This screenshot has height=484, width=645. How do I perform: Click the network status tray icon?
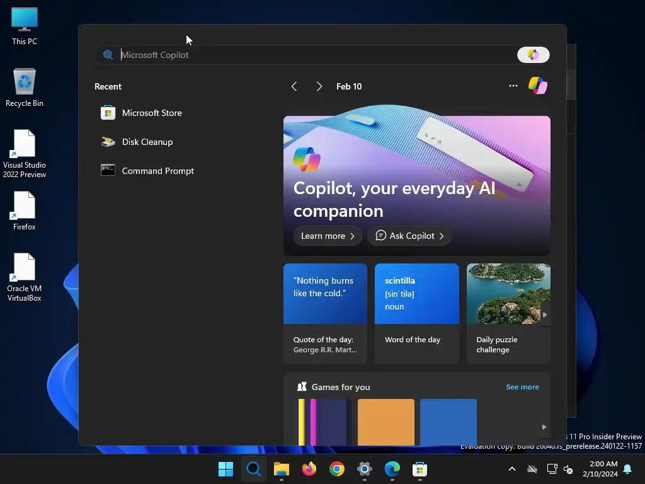click(552, 469)
